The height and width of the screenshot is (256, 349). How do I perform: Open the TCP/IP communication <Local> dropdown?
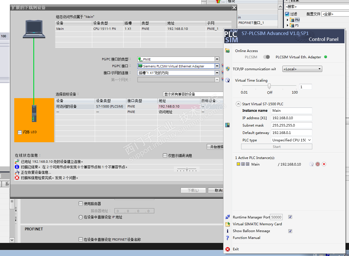tap(302, 69)
